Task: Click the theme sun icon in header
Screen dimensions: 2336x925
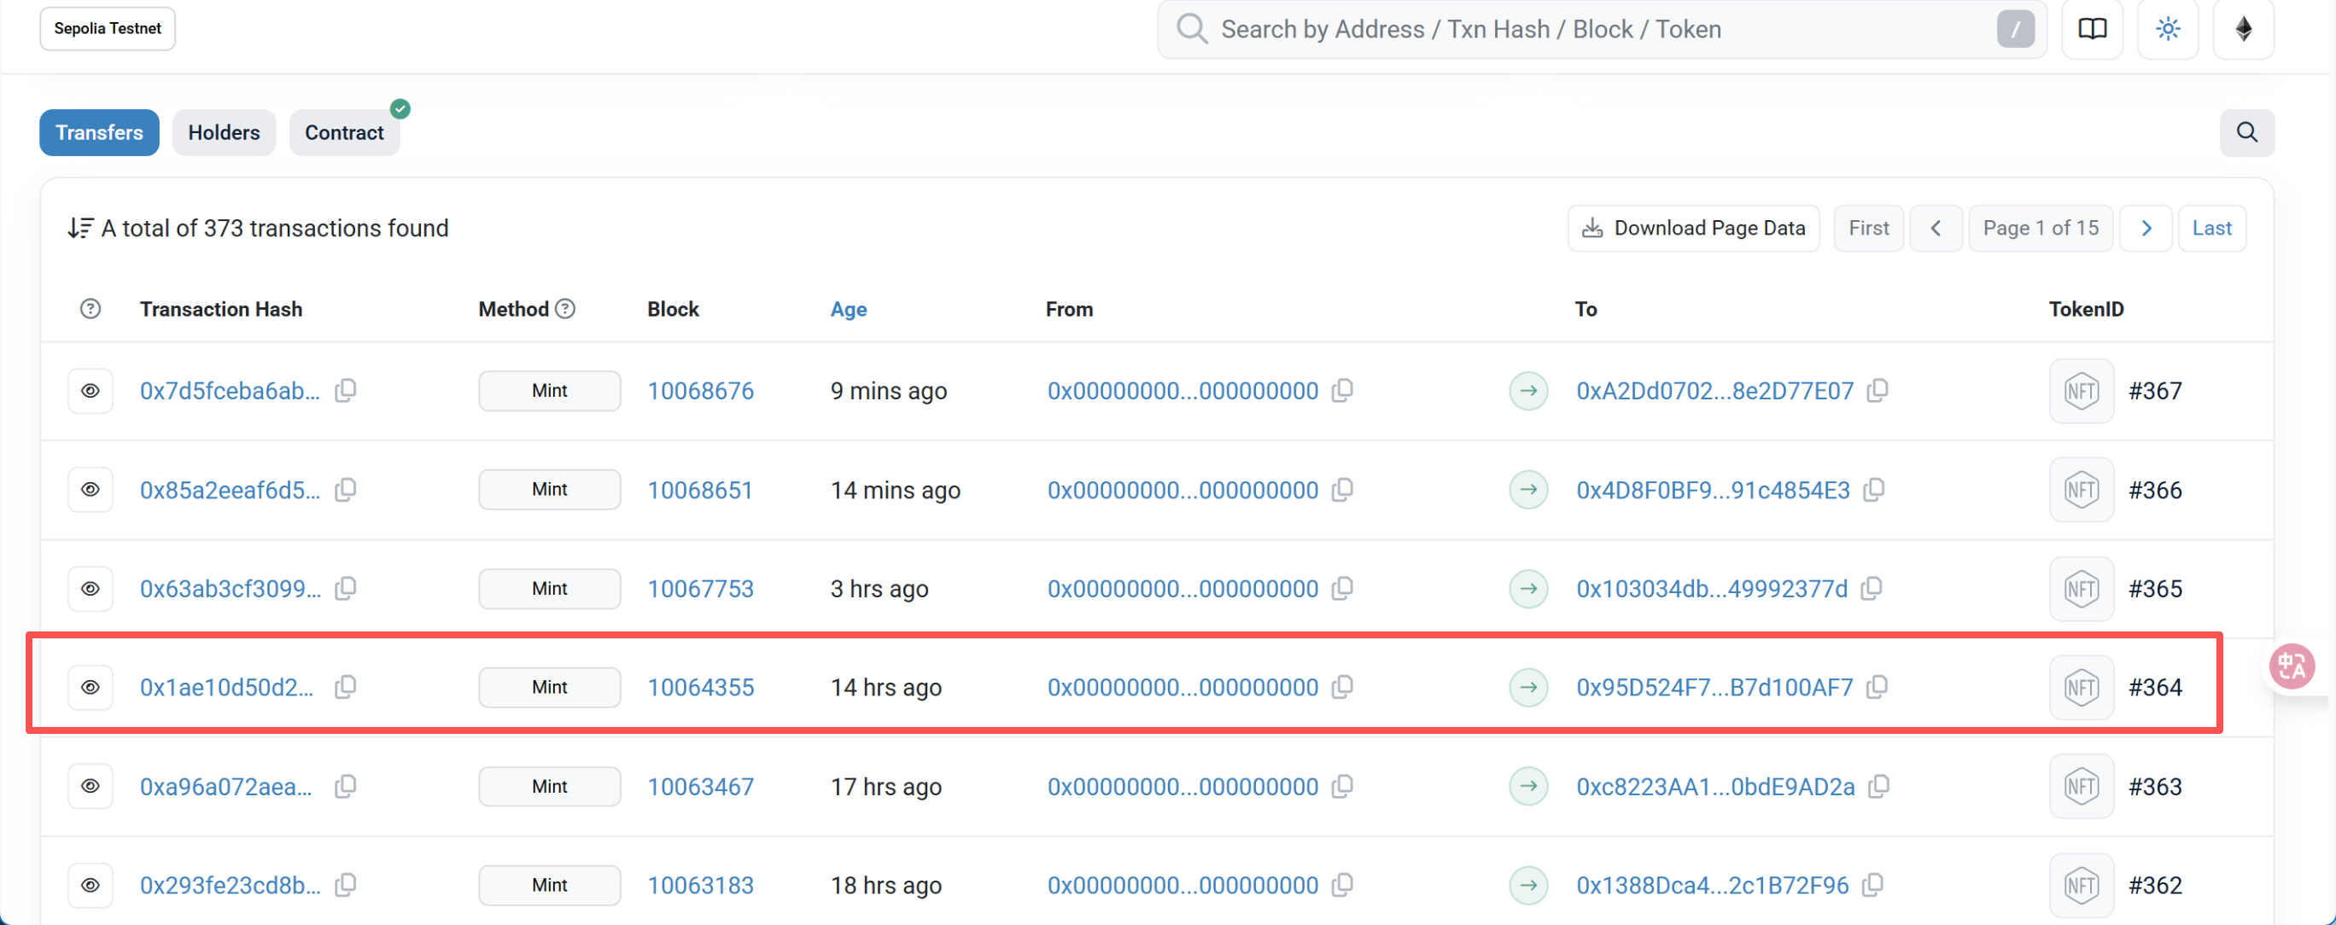Action: point(2167,29)
